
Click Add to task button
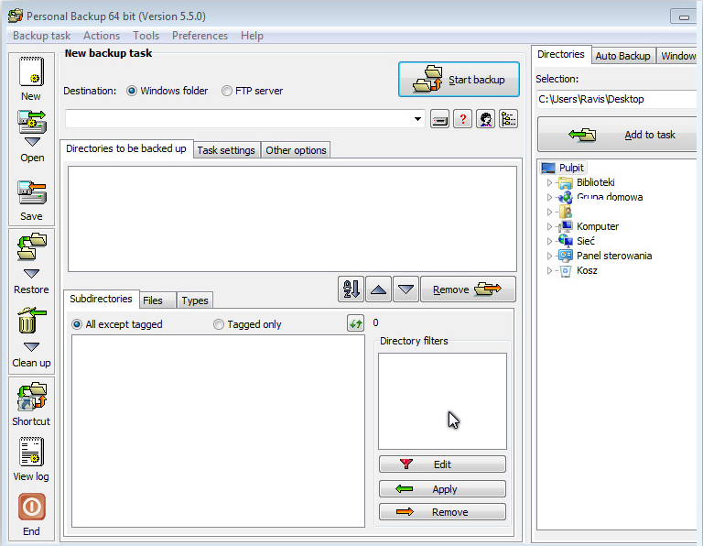pyautogui.click(x=617, y=134)
